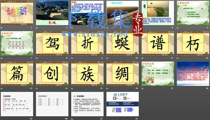Select slide 21 titled 词语解释
The width and height of the screenshot is (210, 120).
pyautogui.click(x=87, y=104)
